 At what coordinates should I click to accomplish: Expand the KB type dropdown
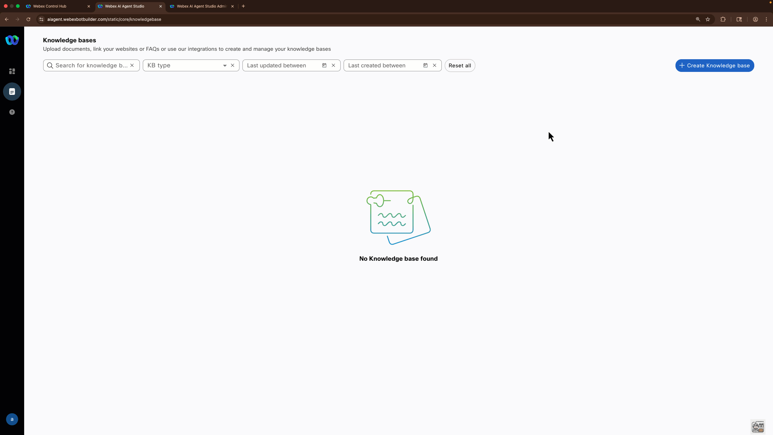click(225, 66)
